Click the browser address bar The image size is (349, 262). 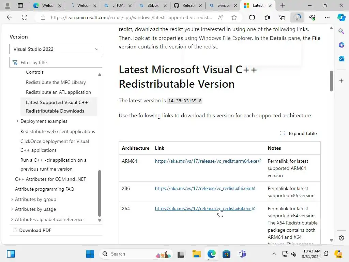[131, 17]
